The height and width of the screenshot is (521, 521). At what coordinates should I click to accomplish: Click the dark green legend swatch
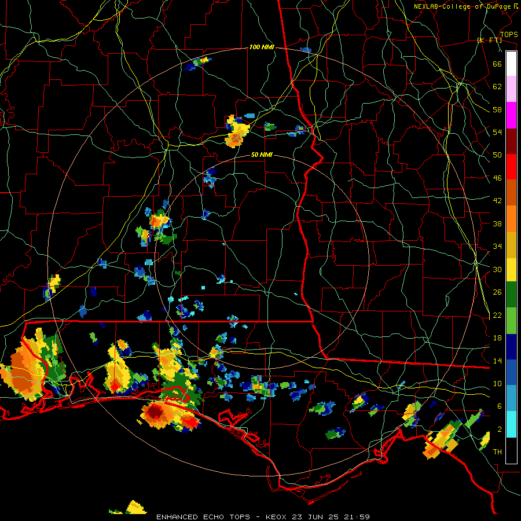pyautogui.click(x=511, y=295)
